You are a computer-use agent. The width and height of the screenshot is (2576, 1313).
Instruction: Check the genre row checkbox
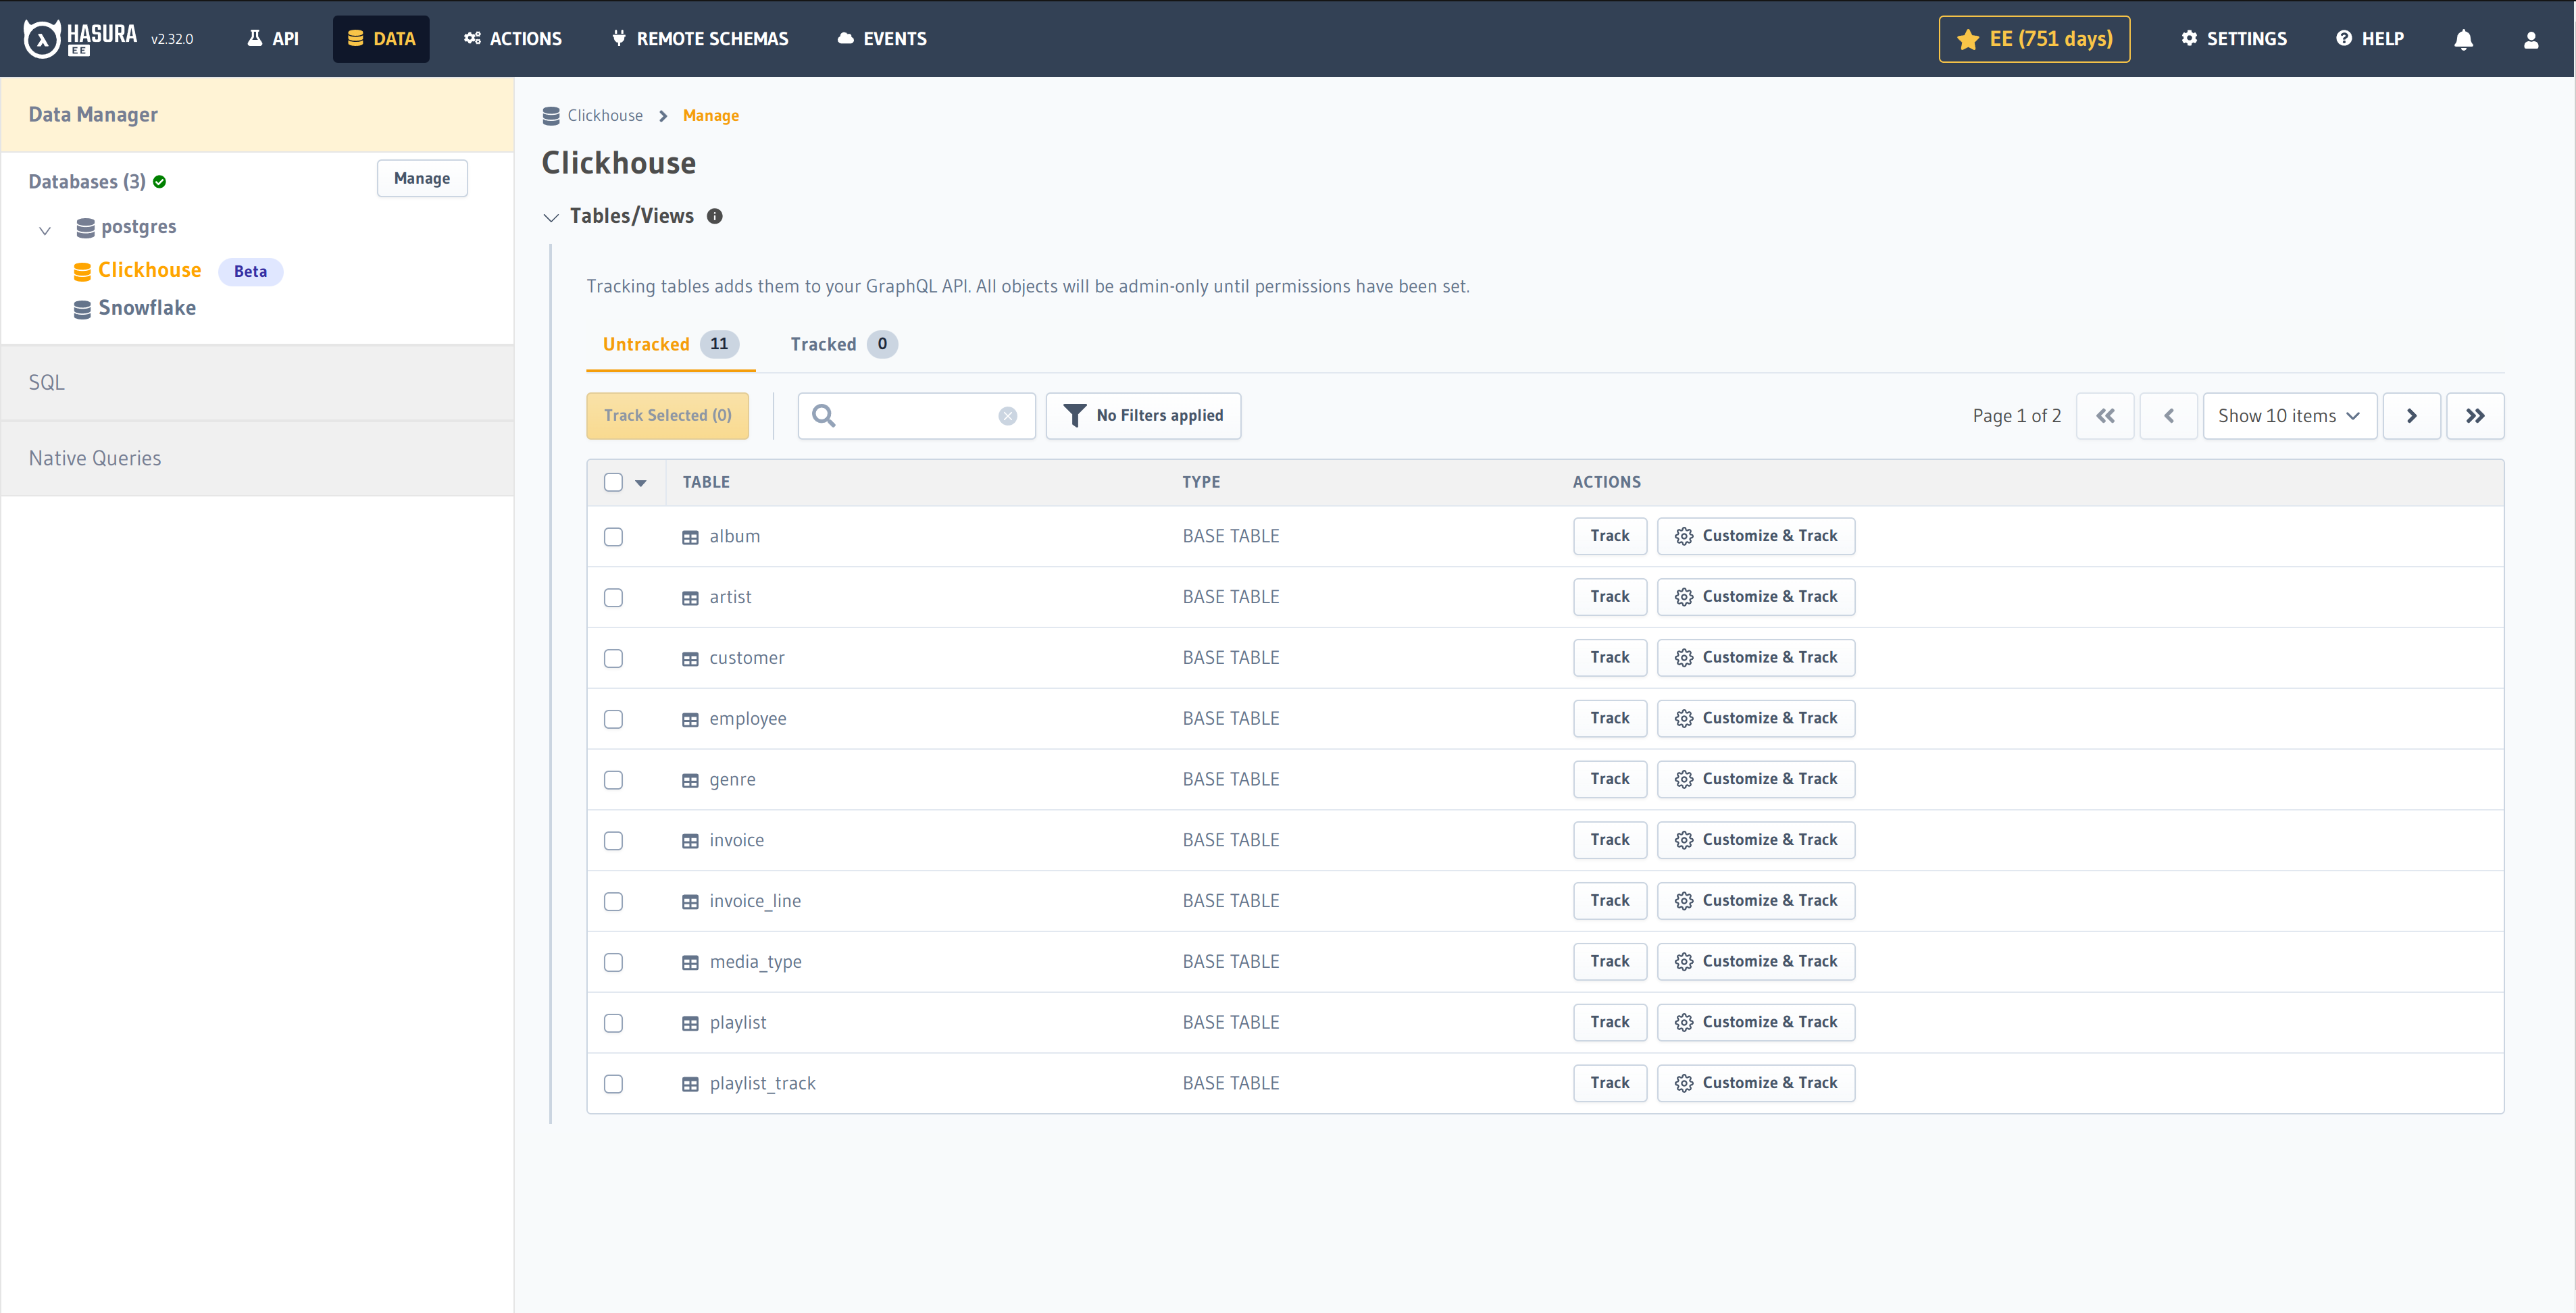pos(613,781)
